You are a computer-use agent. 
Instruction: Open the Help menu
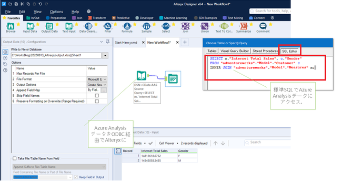coord(75,12)
